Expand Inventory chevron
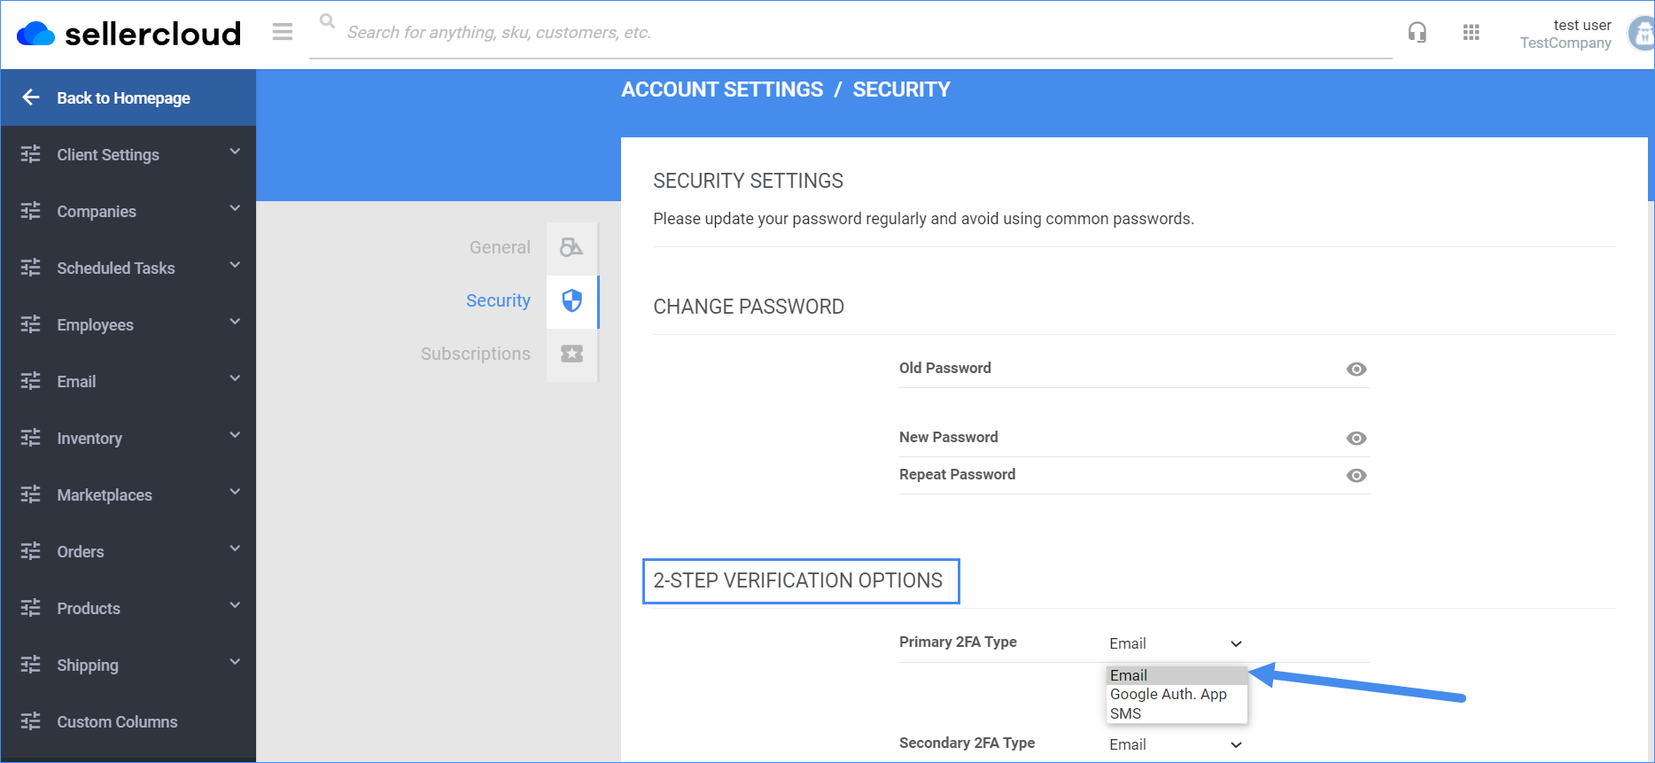Image resolution: width=1655 pixels, height=763 pixels. (x=235, y=435)
